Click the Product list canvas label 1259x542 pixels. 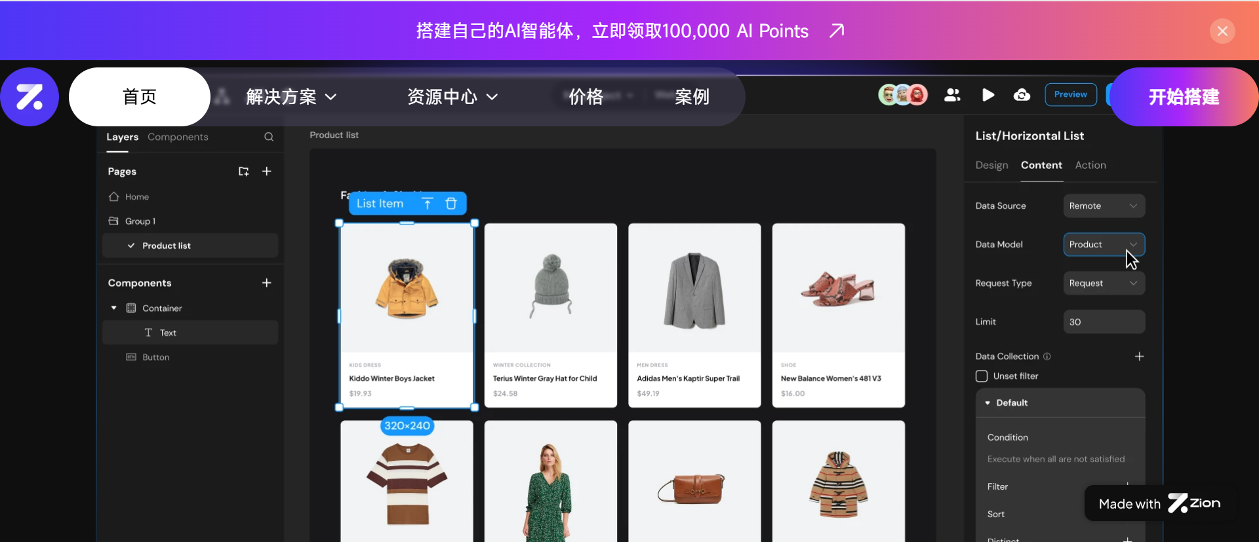pyautogui.click(x=334, y=135)
